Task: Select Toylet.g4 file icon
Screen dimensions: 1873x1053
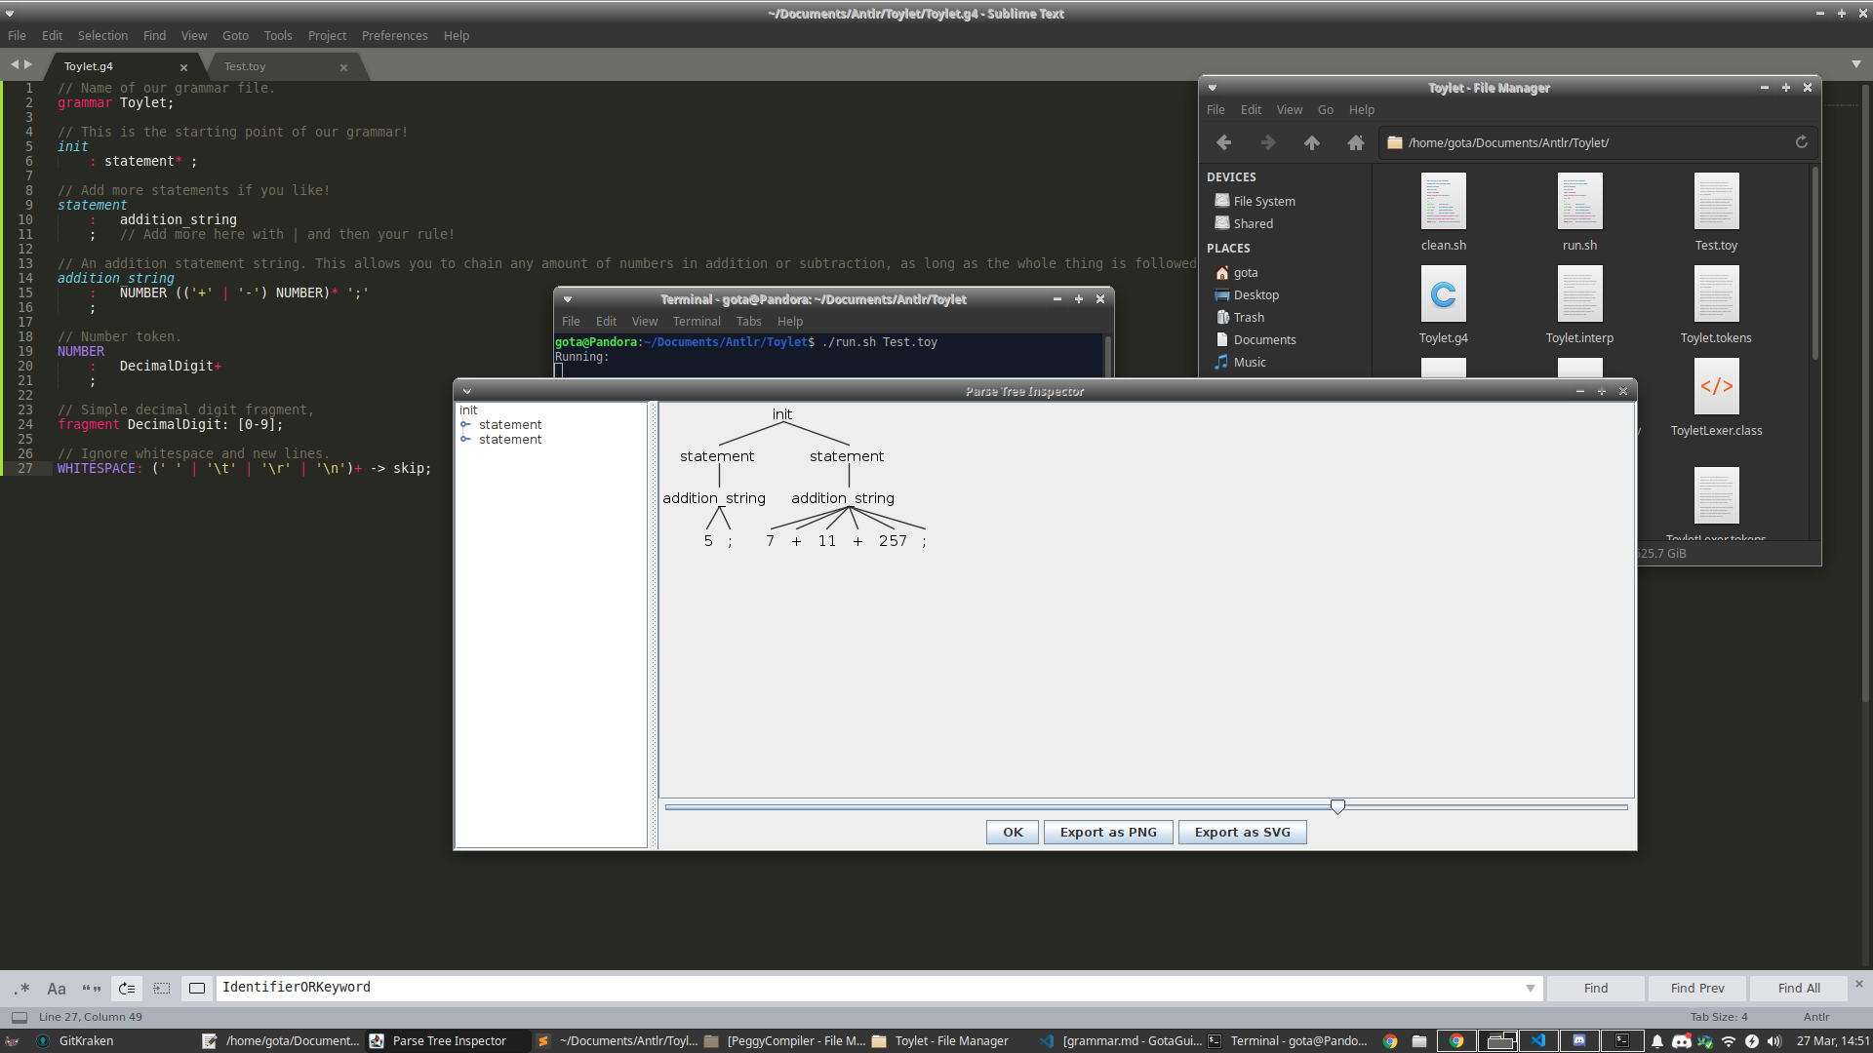Action: pos(1443,293)
